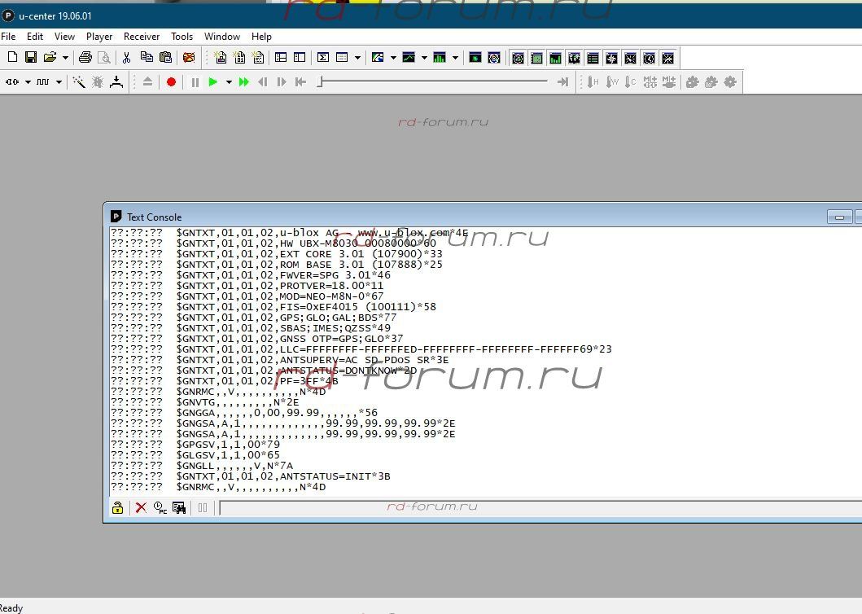This screenshot has height=614, width=862.
Task: Click the Cut scissors icon
Action: (x=126, y=57)
